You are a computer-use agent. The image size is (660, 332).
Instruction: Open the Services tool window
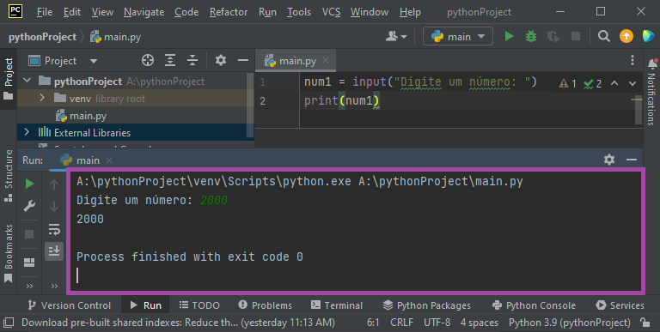pos(620,305)
